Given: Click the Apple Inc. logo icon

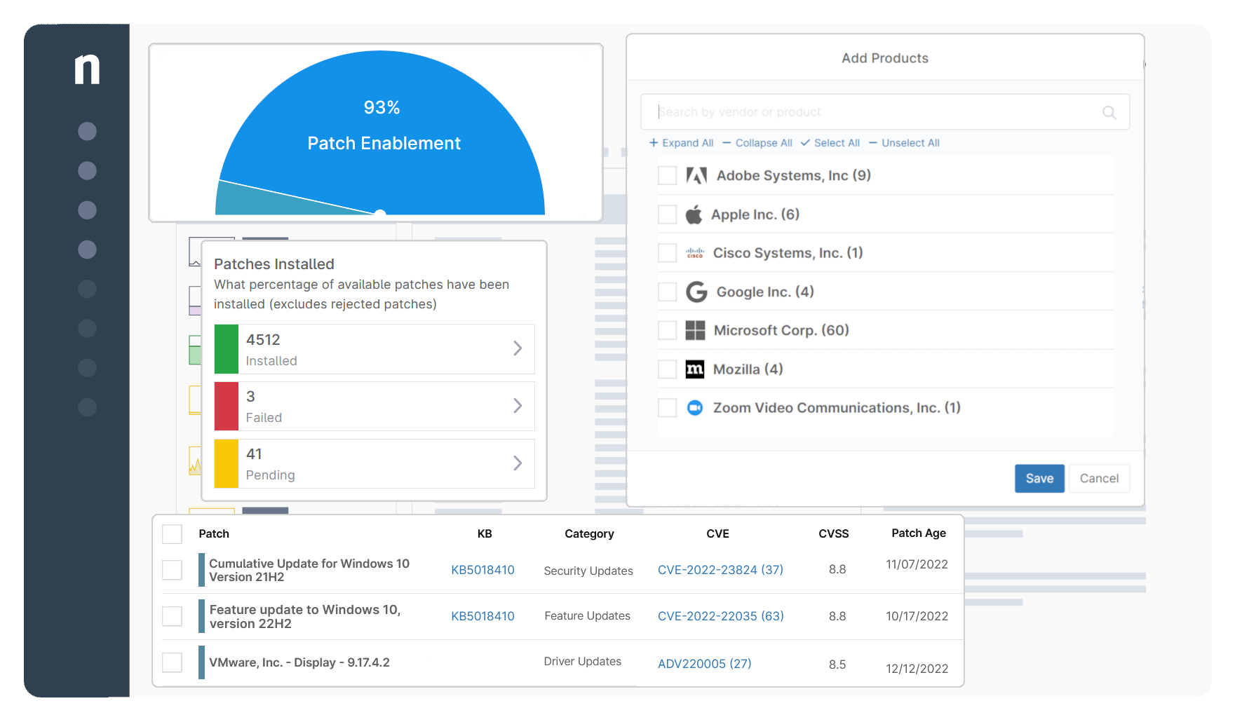Looking at the screenshot, I should (695, 214).
